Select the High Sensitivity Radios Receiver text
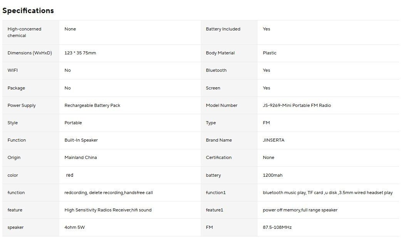Viewport: 401px width, 240px height. click(108, 210)
